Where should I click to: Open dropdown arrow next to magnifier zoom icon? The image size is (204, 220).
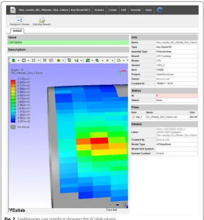(x=103, y=60)
